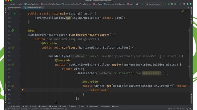This screenshot has height=110, width=197.
Task: Collapse runtimeWiringConfigurer fold marker on line 22
Action: pyautogui.click(x=20, y=35)
